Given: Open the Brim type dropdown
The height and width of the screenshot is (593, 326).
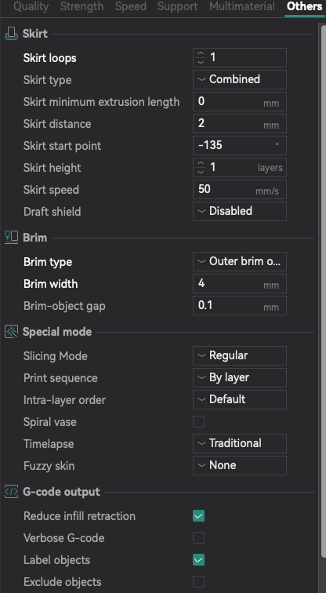Looking at the screenshot, I should pyautogui.click(x=240, y=262).
